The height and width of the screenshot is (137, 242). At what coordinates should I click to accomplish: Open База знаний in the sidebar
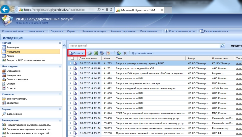tap(14, 114)
